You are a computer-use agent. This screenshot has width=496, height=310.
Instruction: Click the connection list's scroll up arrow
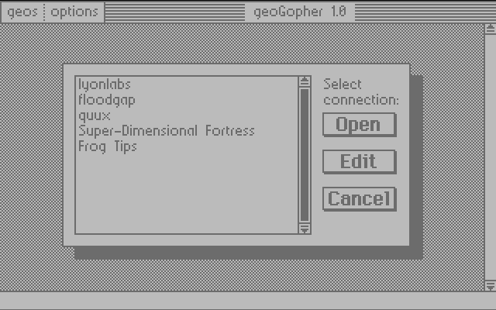[x=305, y=82]
